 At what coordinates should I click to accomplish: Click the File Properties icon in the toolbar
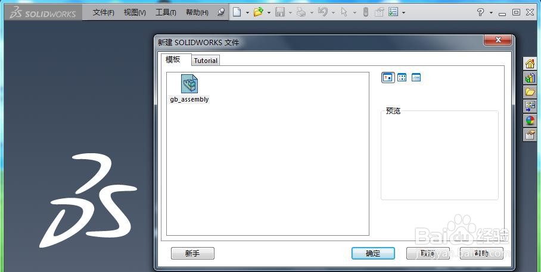tap(379, 12)
